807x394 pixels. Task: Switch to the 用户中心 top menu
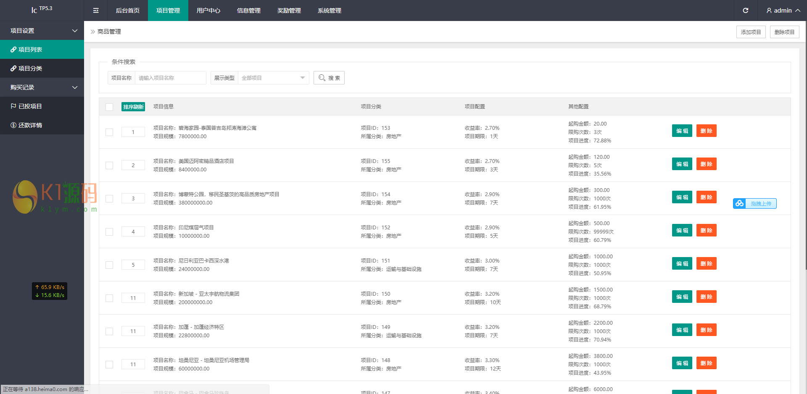208,11
